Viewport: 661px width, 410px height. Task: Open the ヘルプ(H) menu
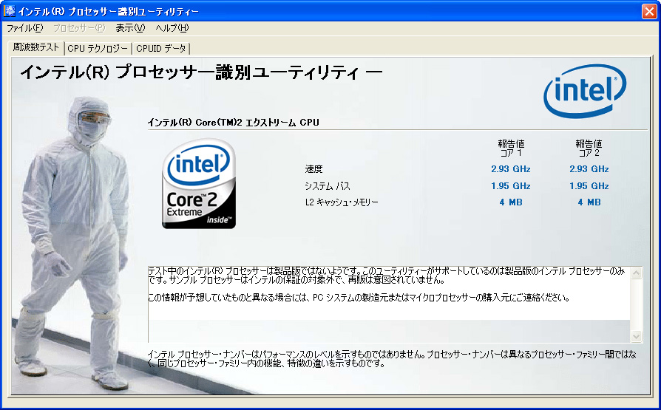(x=172, y=28)
